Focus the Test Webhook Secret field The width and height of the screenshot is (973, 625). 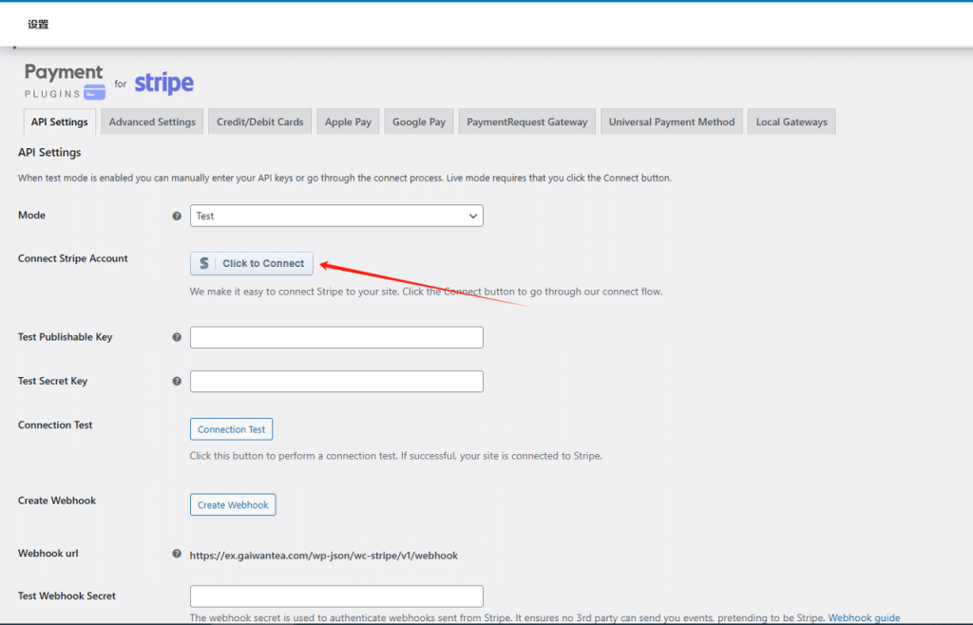tap(336, 597)
